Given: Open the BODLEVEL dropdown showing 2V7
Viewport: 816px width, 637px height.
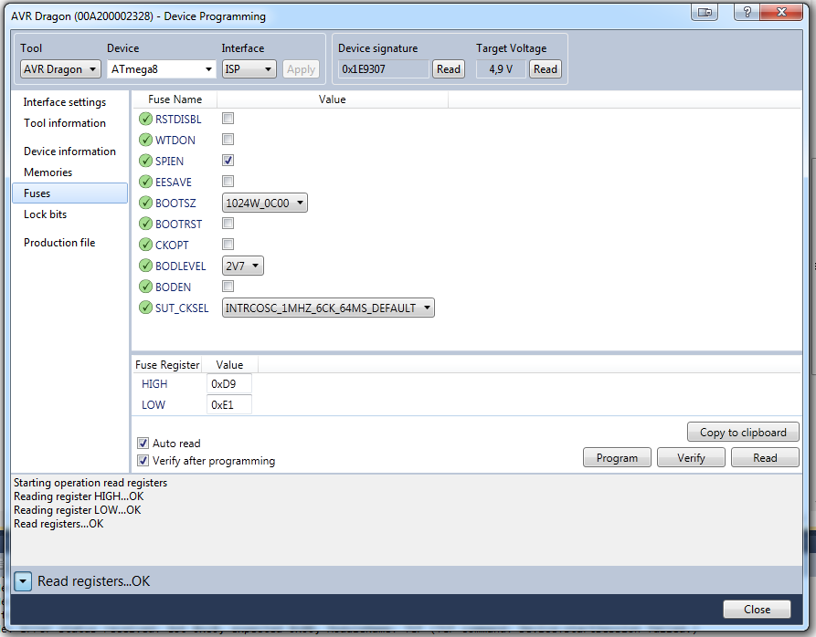Looking at the screenshot, I should (242, 266).
